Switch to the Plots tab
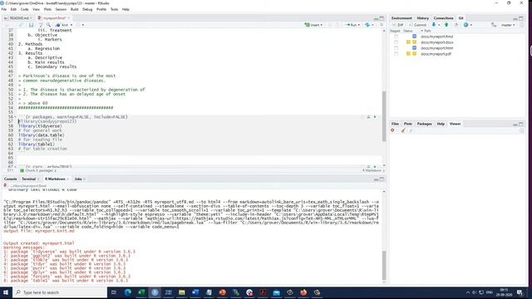Viewport: 532px width, 299px height. pyautogui.click(x=408, y=124)
